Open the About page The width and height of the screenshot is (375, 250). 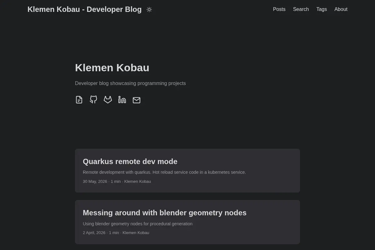pos(341,9)
